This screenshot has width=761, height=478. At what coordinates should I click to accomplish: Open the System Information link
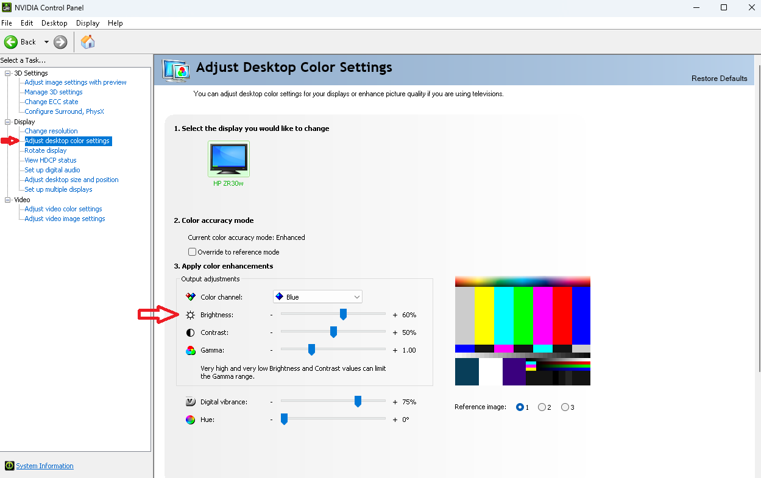point(44,466)
